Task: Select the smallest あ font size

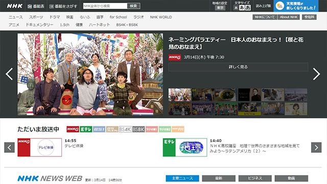Action: (x=236, y=8)
